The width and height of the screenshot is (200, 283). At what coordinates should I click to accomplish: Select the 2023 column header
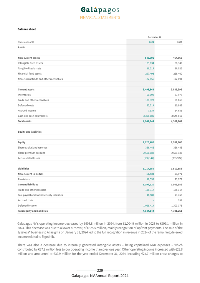(x=179, y=42)
